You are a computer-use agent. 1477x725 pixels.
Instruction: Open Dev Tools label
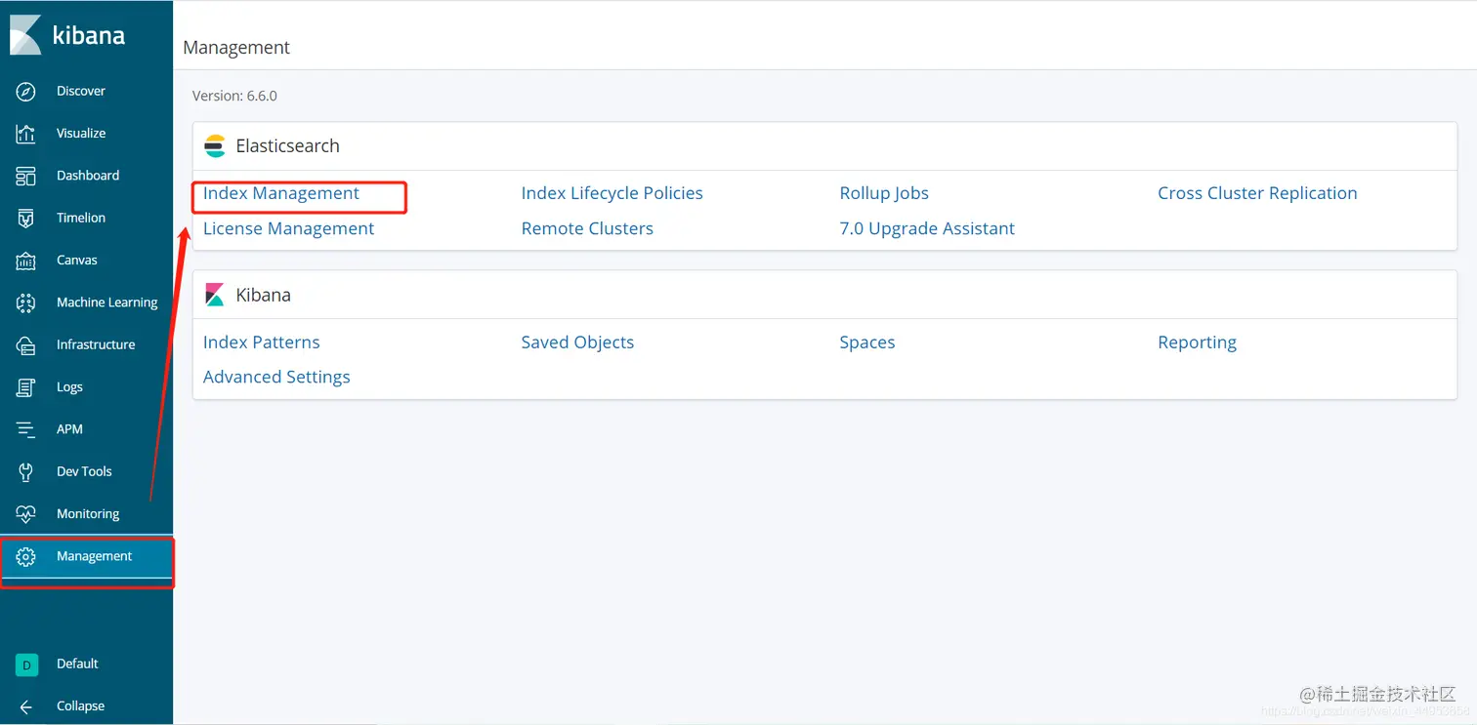pos(84,471)
